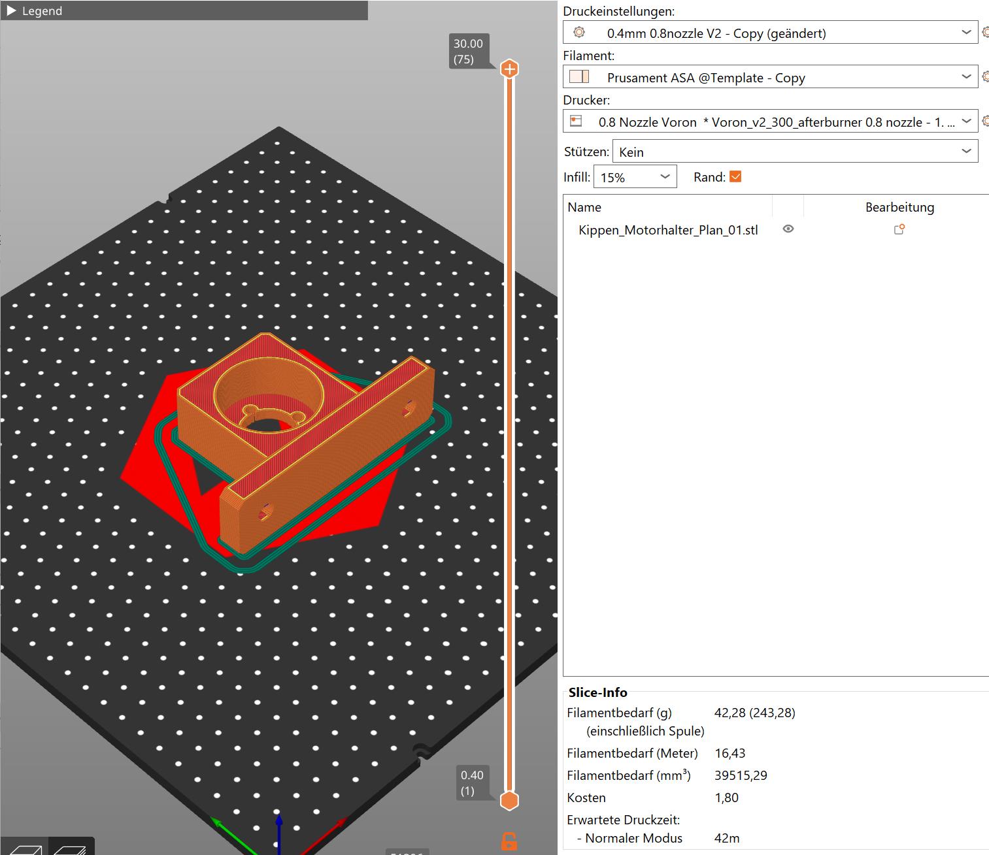Click the Normaler Modus label
The height and width of the screenshot is (855, 989).
(x=633, y=838)
